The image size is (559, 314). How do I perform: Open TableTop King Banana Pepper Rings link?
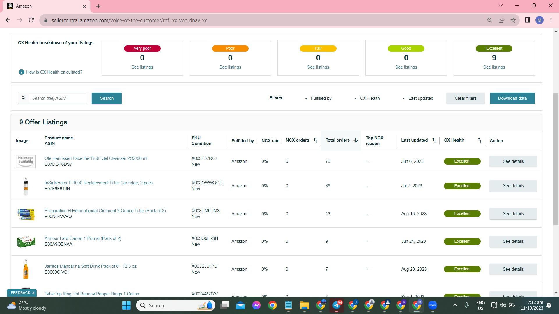pyautogui.click(x=92, y=294)
